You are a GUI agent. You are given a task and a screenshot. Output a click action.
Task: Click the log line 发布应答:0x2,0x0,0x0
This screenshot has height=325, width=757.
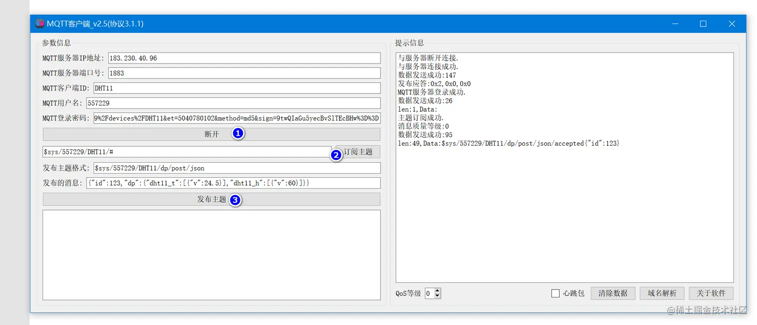(434, 84)
